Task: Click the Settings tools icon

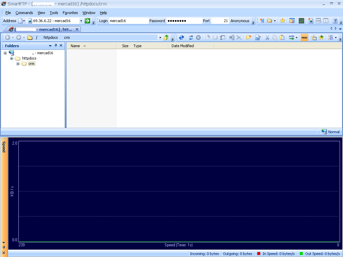Action: [x=292, y=21]
